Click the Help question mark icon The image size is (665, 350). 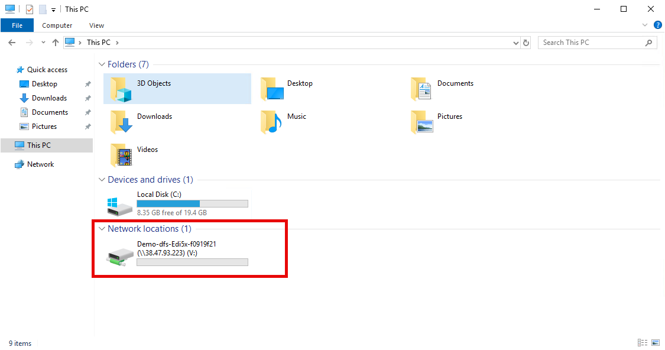click(657, 25)
